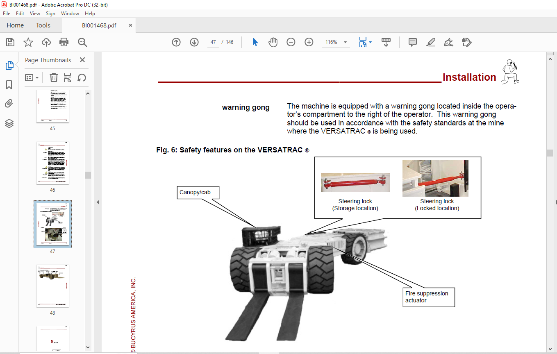
Task: Click the Fire suppression actuator label
Action: 428,297
